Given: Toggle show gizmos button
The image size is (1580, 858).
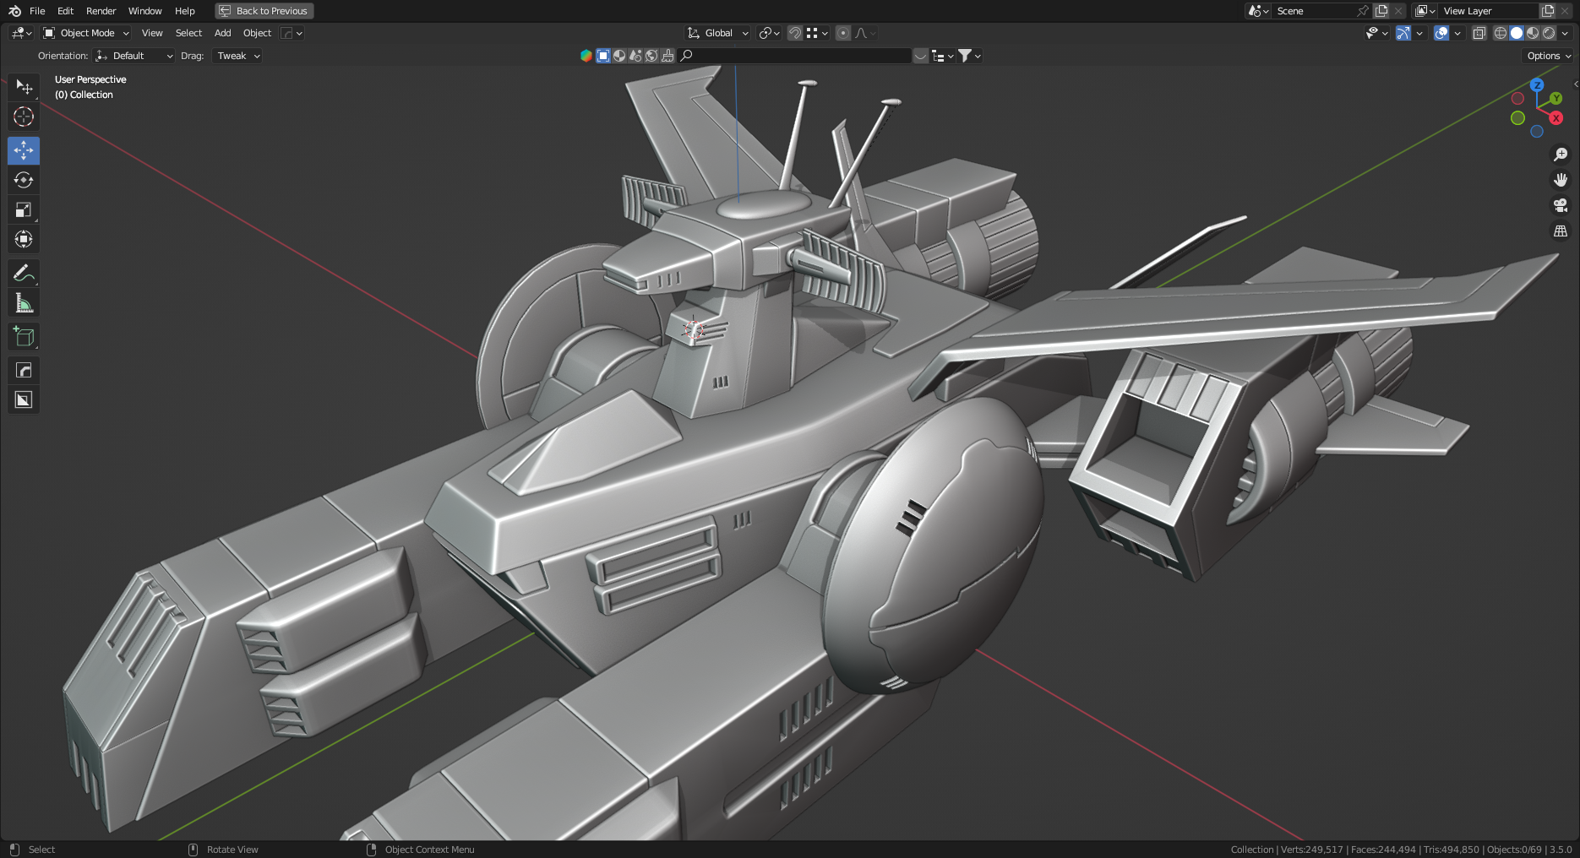Looking at the screenshot, I should (x=1403, y=33).
